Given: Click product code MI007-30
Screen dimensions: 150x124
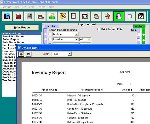Looking at the screenshot, I should pos(37,122).
